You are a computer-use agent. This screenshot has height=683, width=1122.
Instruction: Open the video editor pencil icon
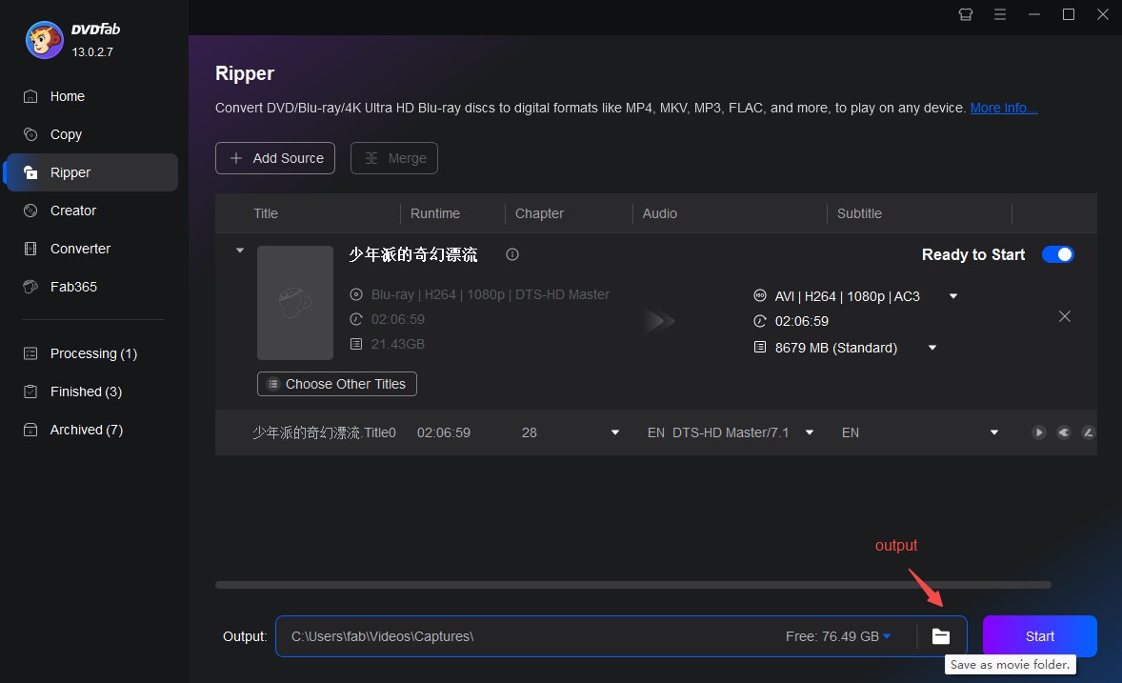click(x=1089, y=432)
